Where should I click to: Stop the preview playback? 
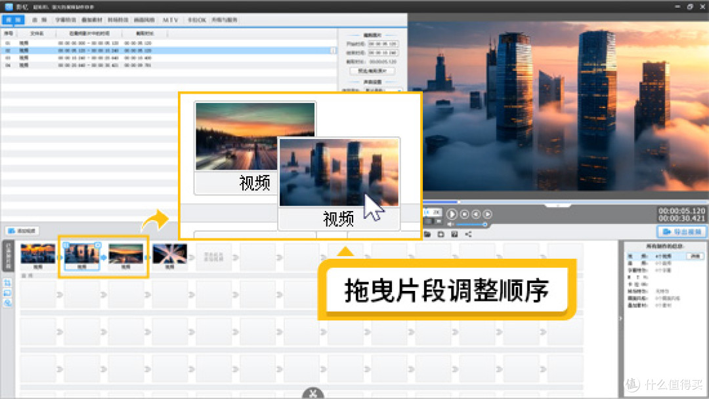click(x=464, y=214)
